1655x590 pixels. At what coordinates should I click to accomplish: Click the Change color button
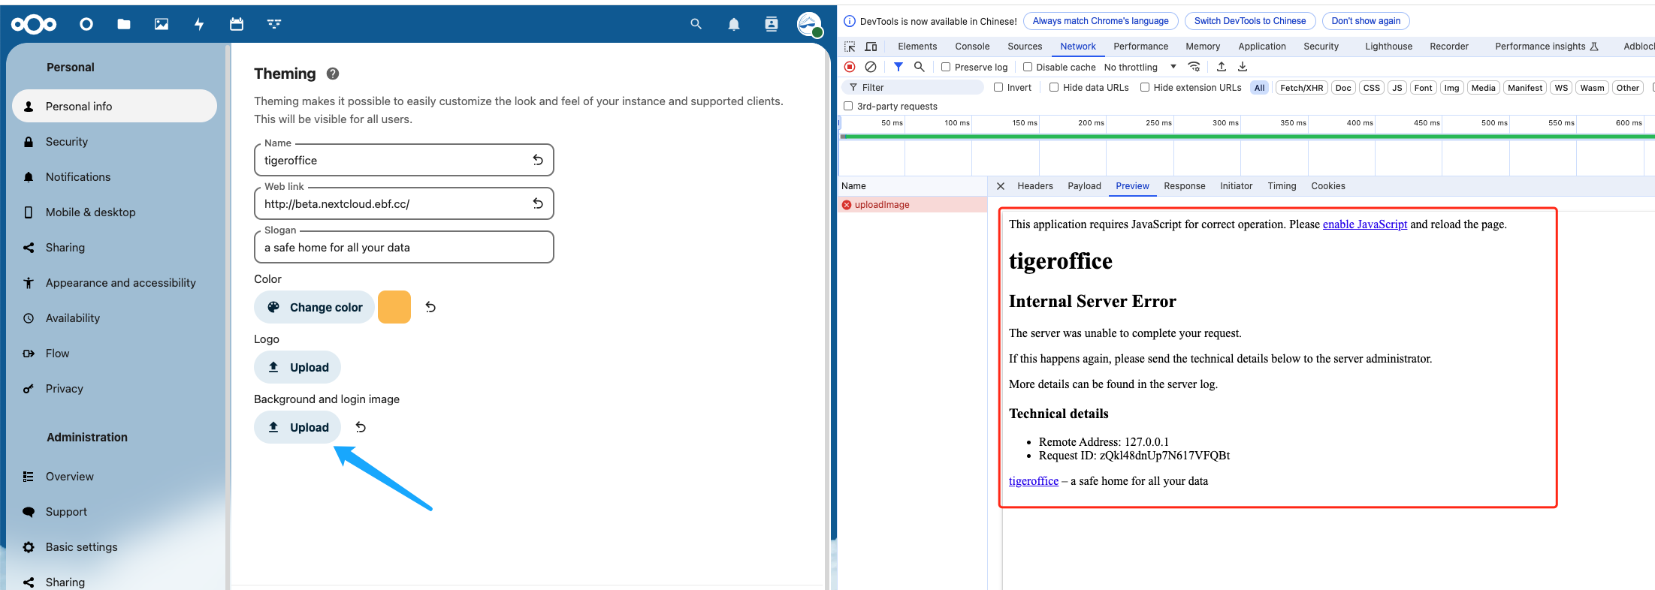(x=314, y=307)
